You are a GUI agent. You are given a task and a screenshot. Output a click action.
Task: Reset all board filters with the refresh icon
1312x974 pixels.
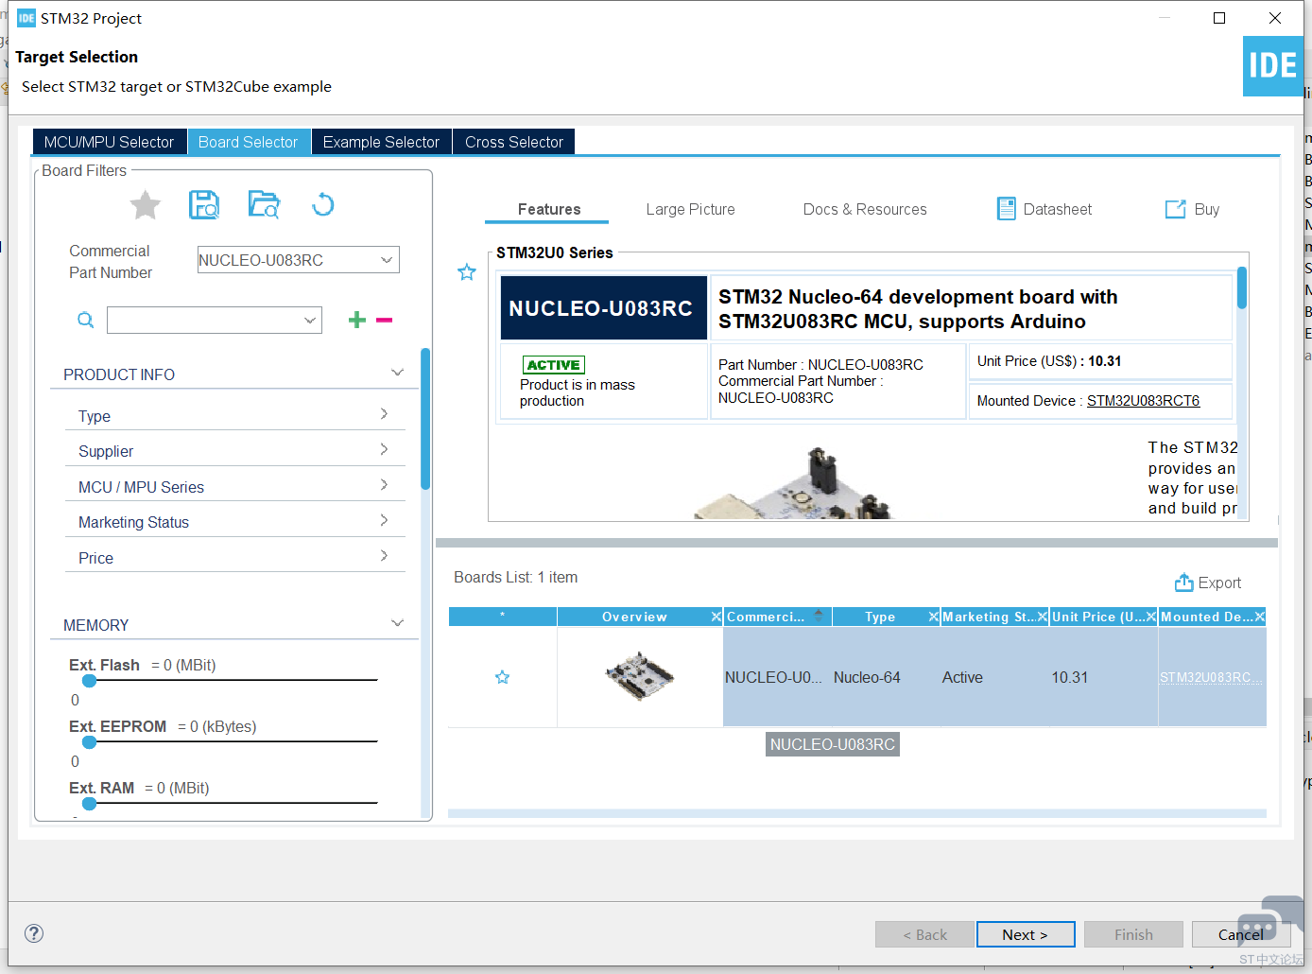322,204
